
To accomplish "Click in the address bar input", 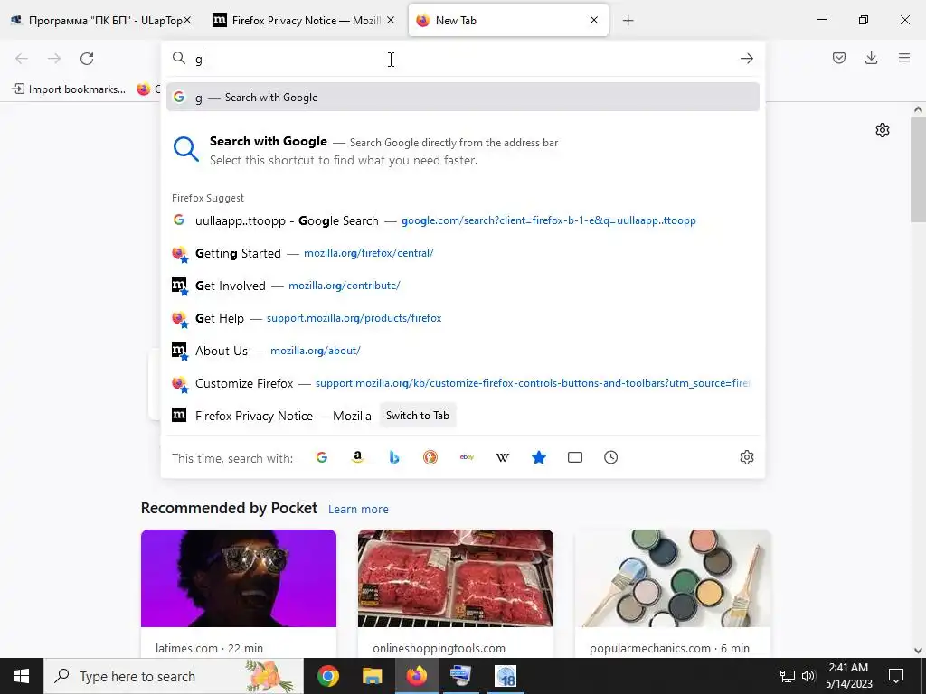I will 464,59.
